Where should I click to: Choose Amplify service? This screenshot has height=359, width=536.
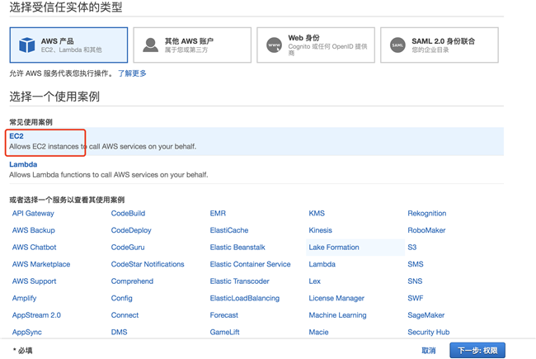click(24, 298)
